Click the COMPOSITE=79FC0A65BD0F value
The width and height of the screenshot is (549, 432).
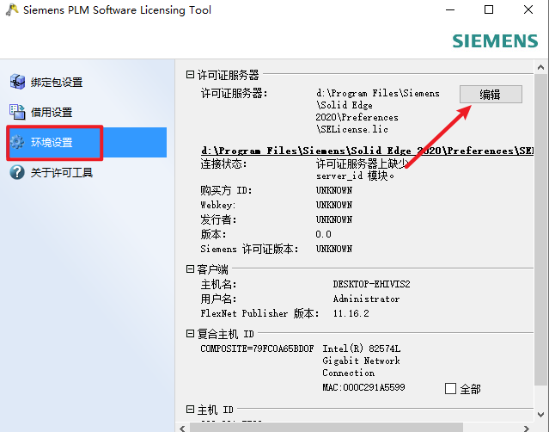coord(257,349)
